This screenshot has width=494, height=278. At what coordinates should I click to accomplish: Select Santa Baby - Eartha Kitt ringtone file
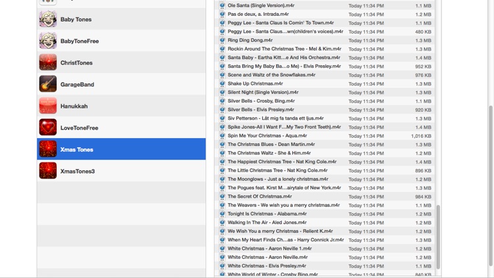pyautogui.click(x=284, y=58)
